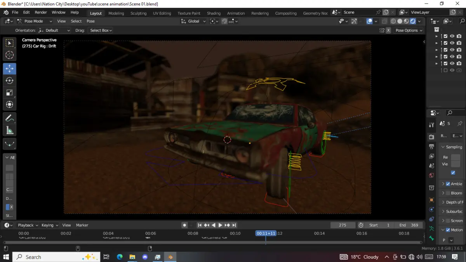This screenshot has width=466, height=262.
Task: Open the Drag Select Box dropdown
Action: pos(101,30)
